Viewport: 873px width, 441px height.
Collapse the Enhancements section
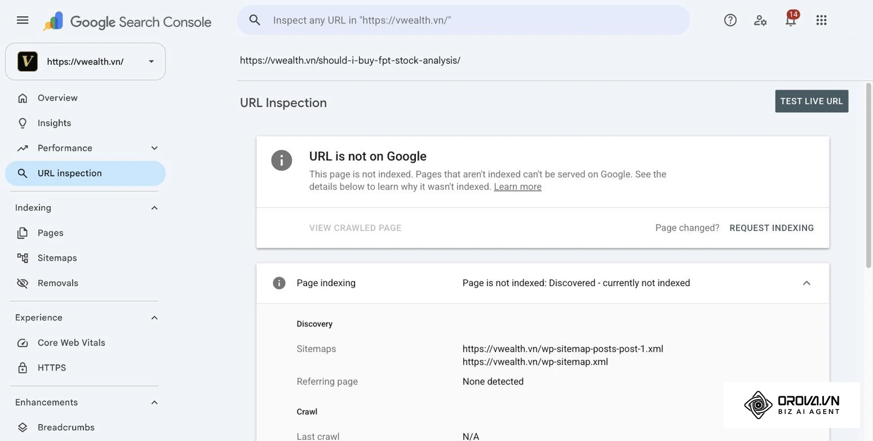click(x=154, y=402)
